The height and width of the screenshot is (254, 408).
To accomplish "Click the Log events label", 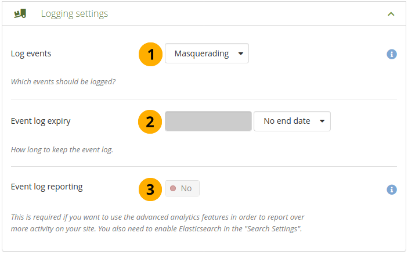I will 31,53.
